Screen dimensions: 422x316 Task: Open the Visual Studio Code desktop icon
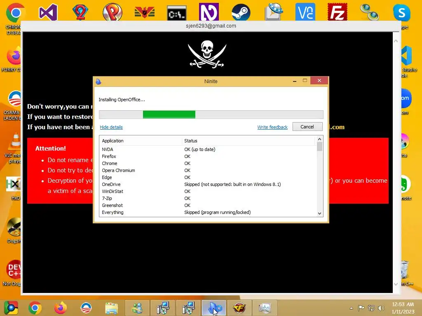coord(407,56)
